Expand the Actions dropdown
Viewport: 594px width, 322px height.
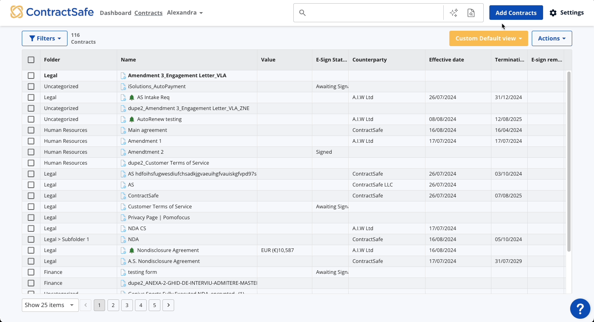click(552, 38)
